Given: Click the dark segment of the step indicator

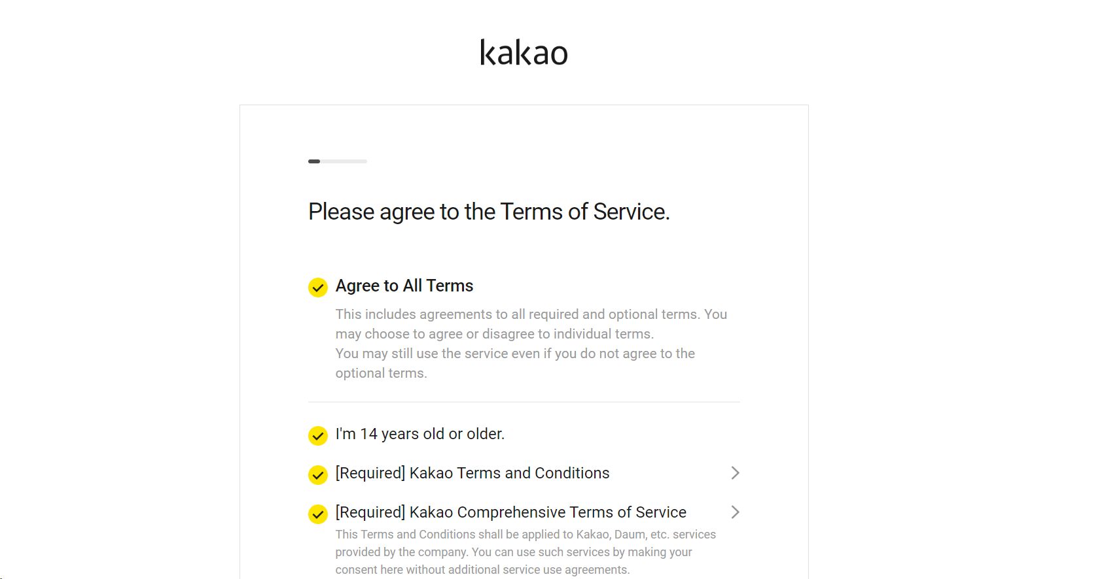Looking at the screenshot, I should point(313,161).
